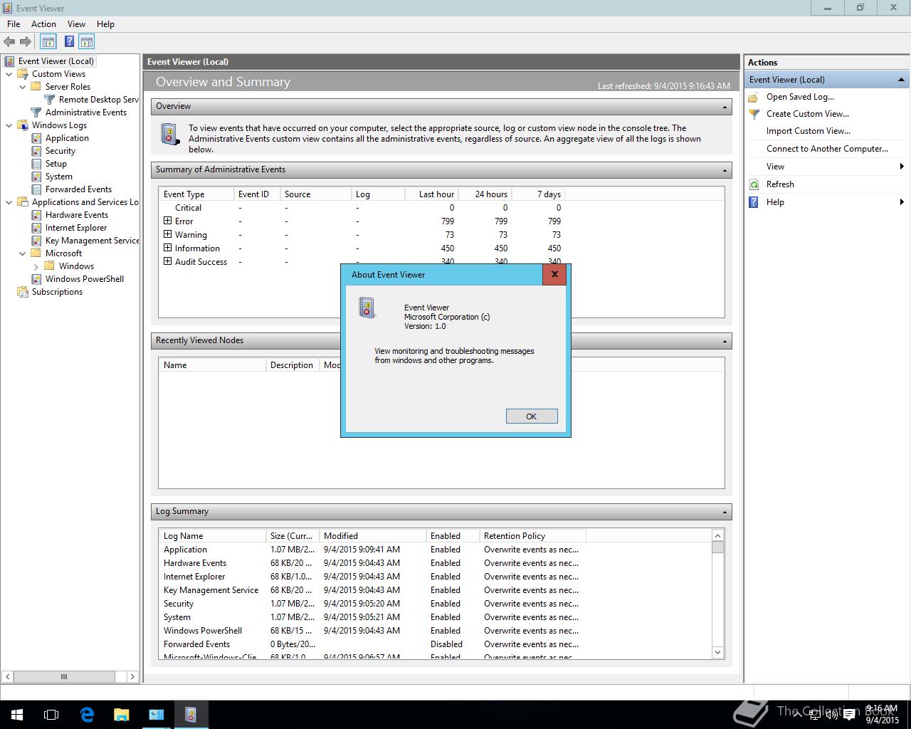
Task: Click the Security log icon in tree
Action: pyautogui.click(x=36, y=151)
